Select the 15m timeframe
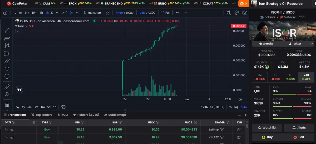This screenshot has height=144, width=316. tap(34, 13)
